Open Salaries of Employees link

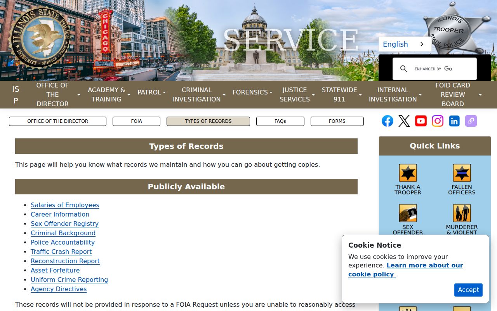(65, 205)
